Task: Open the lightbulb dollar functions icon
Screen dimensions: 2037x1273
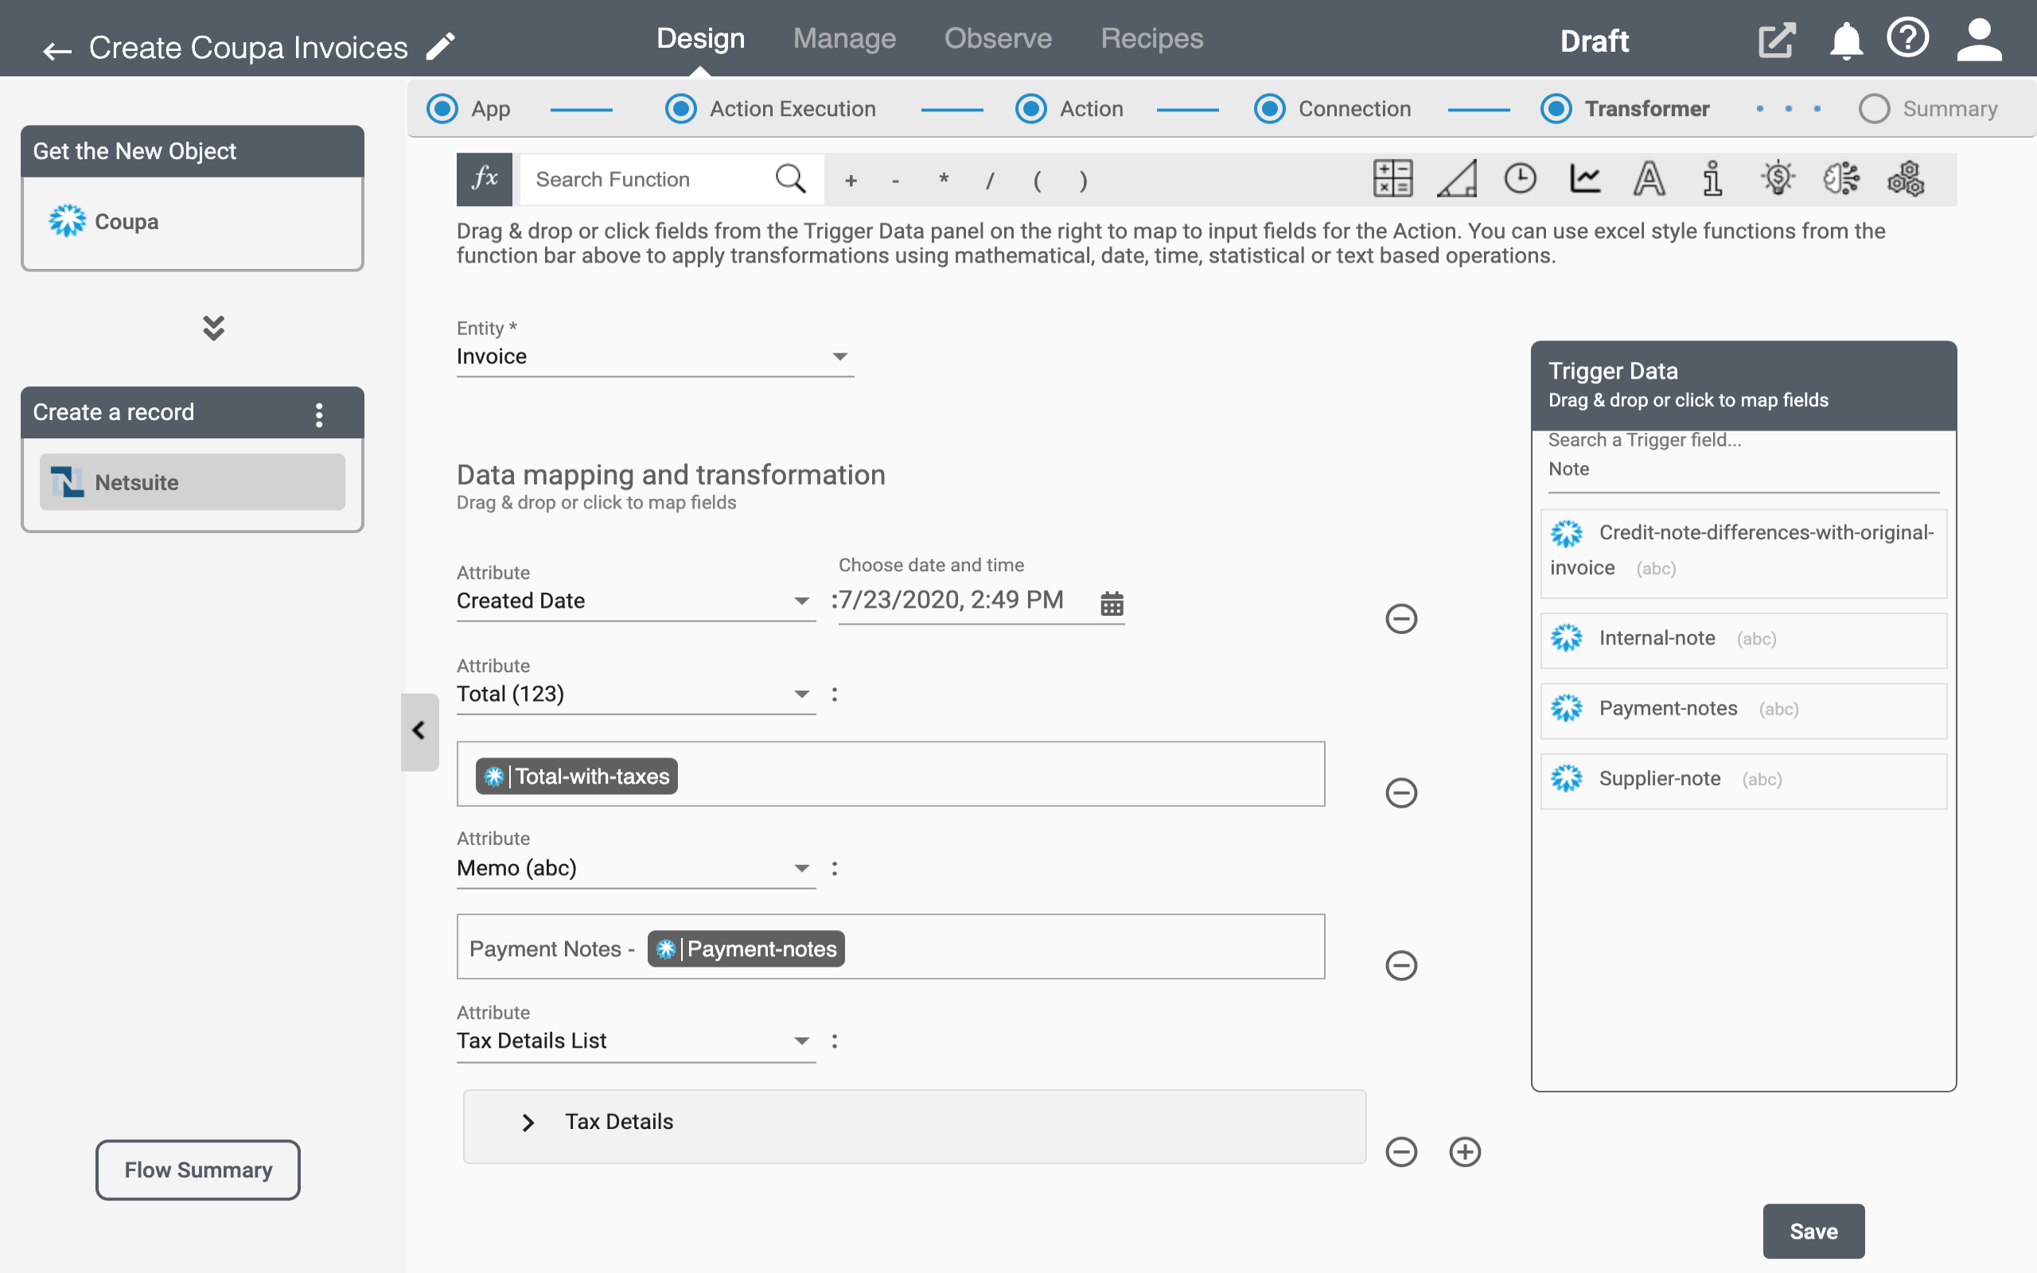Action: tap(1778, 178)
